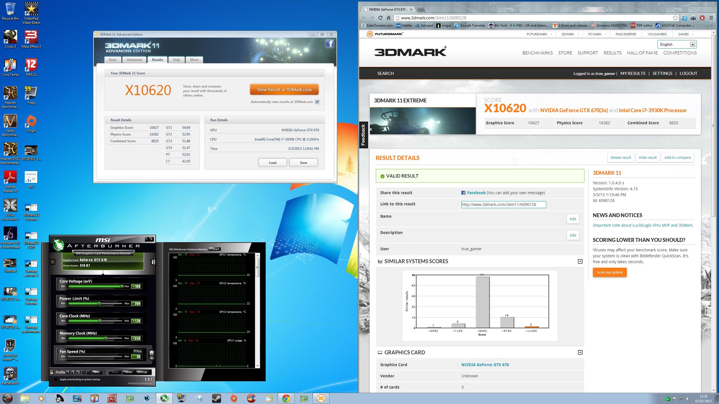Enable apply overclocking at system startup
Image resolution: width=719 pixels, height=404 pixels.
[56, 379]
